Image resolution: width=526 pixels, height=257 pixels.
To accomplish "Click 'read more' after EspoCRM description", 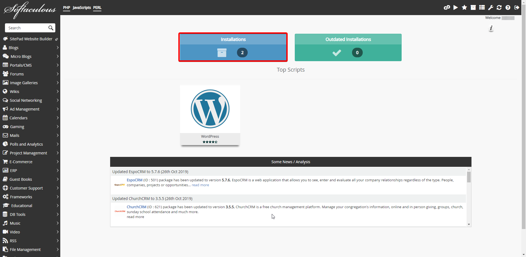I will (200, 185).
